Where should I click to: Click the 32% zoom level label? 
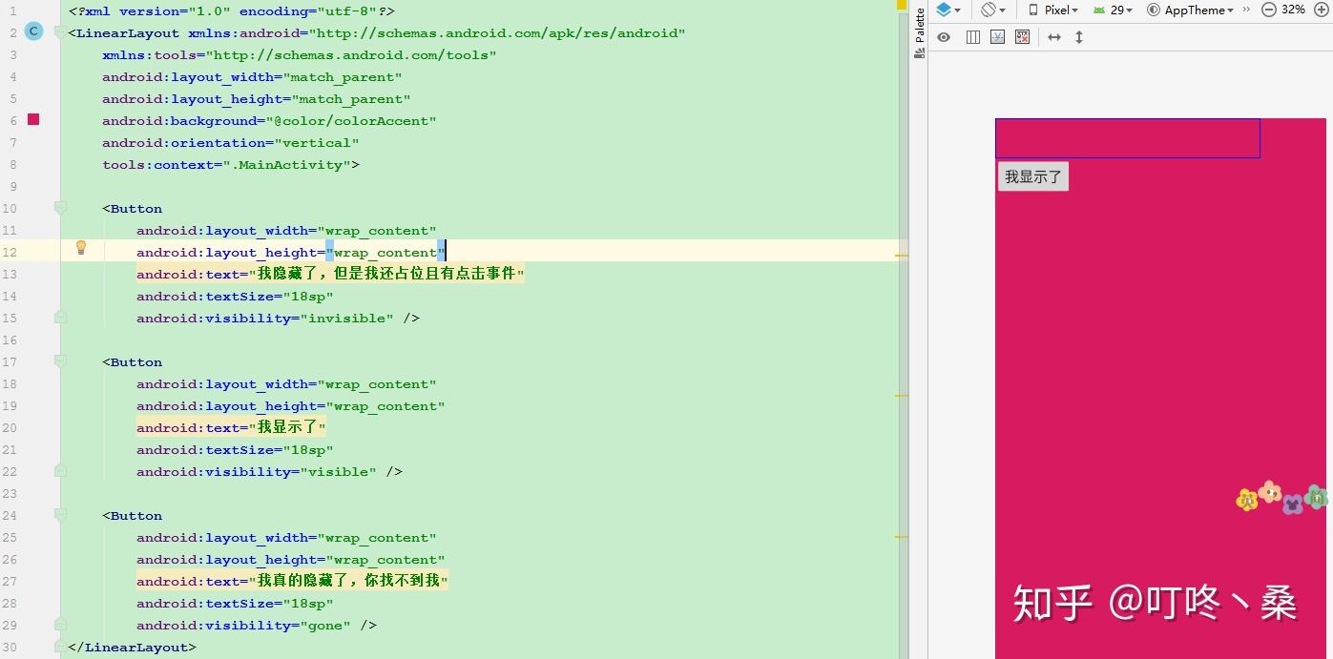[x=1293, y=10]
